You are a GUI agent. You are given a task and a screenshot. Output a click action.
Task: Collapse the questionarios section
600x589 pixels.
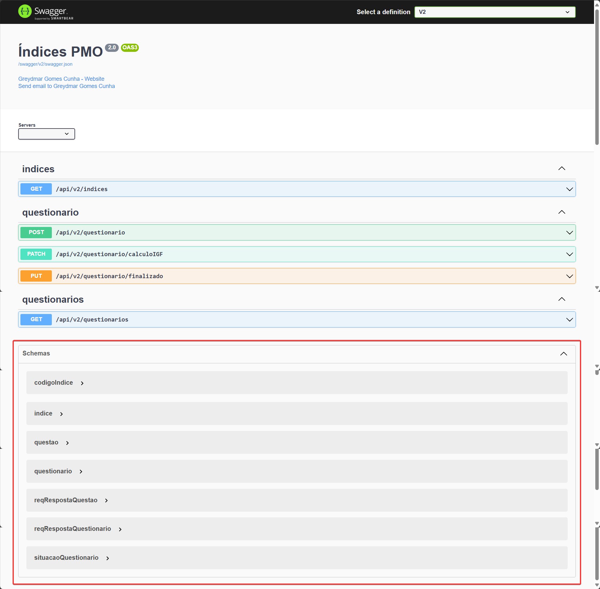tap(562, 299)
